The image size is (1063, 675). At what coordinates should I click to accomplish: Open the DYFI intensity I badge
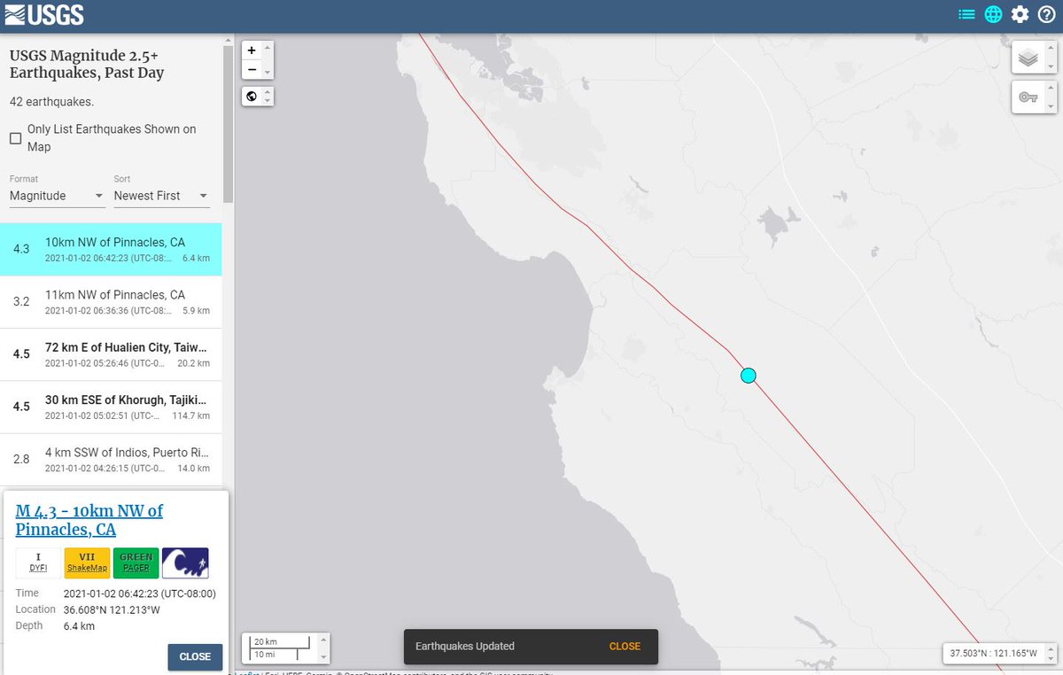38,562
